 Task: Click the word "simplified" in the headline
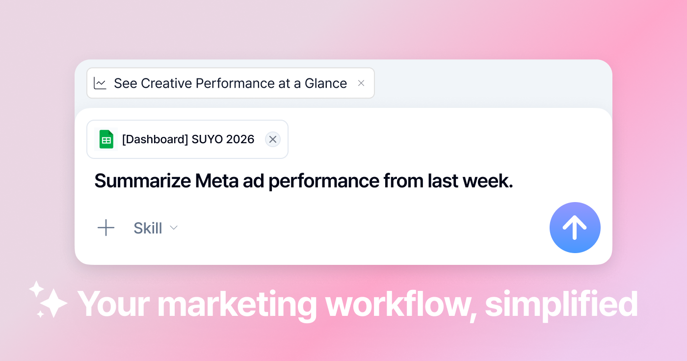[x=561, y=304]
